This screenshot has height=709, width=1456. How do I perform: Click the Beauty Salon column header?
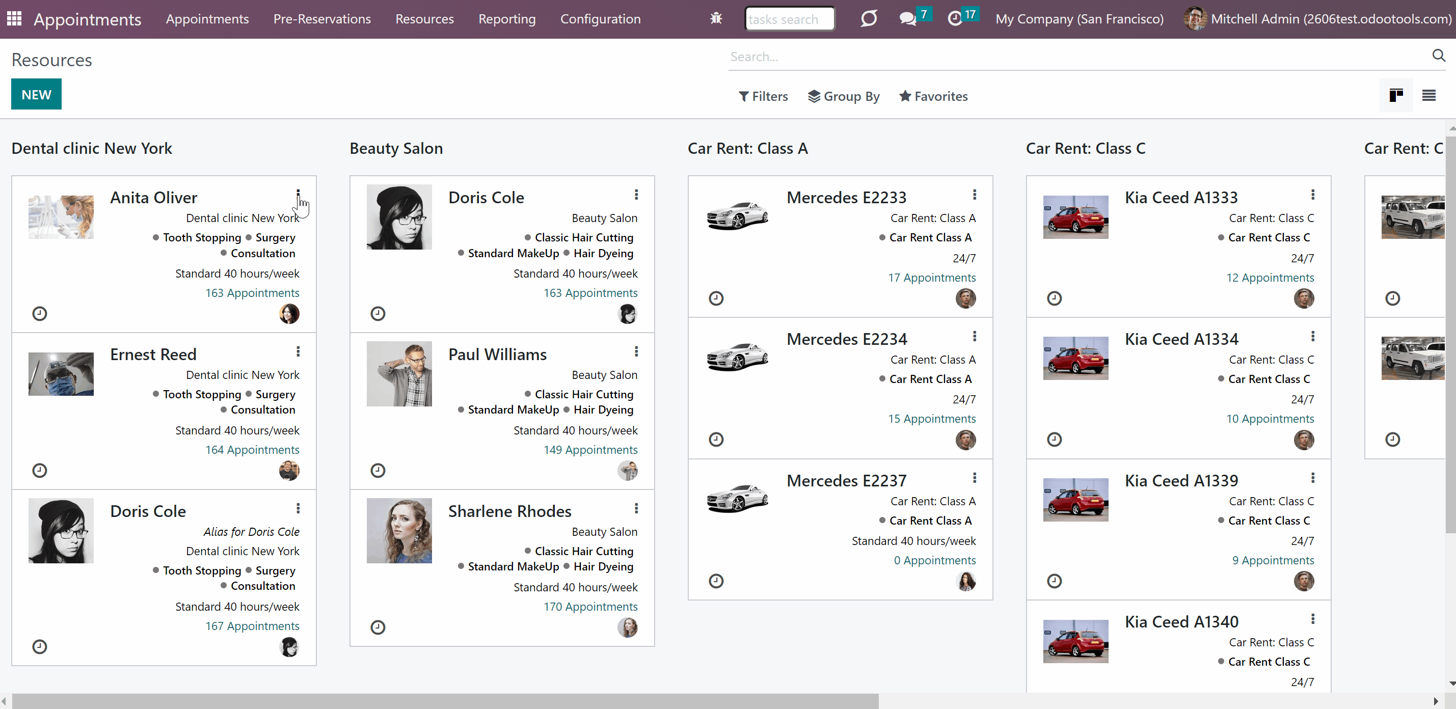396,148
